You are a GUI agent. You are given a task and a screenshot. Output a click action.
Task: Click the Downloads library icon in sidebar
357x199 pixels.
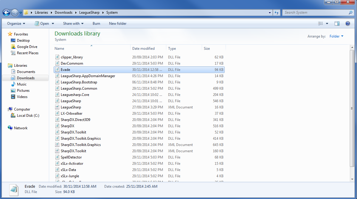click(13, 78)
